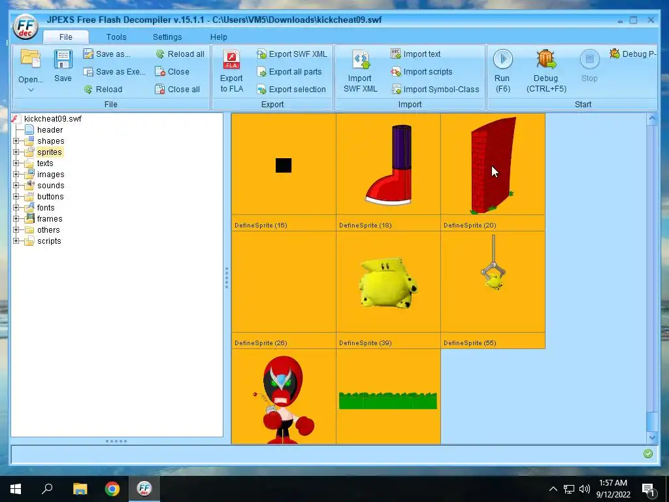Open the Open button dropdown arrow
This screenshot has height=502, width=669.
[31, 90]
